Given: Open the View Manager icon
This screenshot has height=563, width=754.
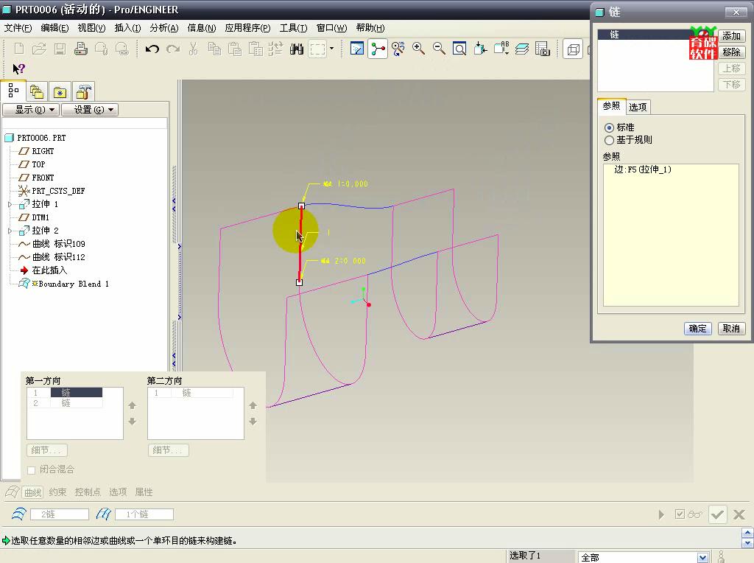Looking at the screenshot, I should tap(543, 49).
